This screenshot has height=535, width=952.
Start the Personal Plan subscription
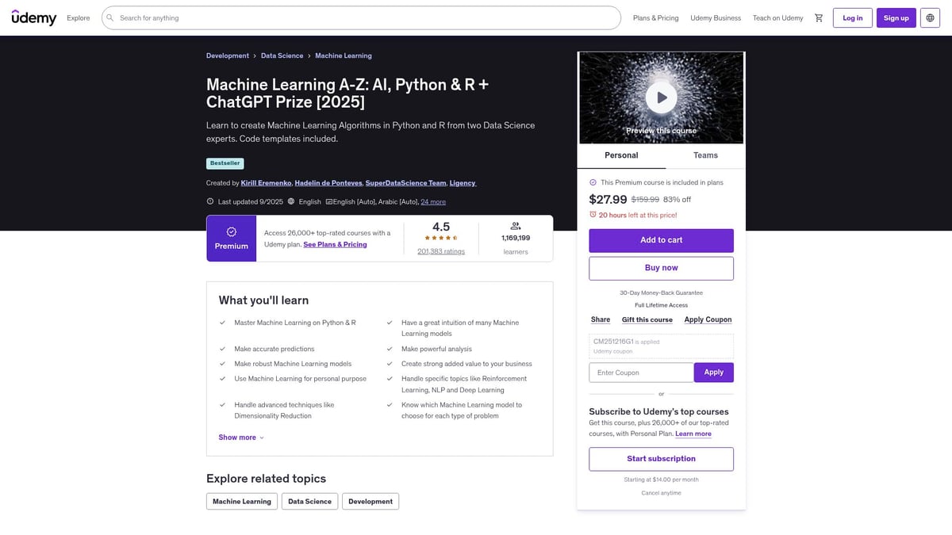coord(661,459)
